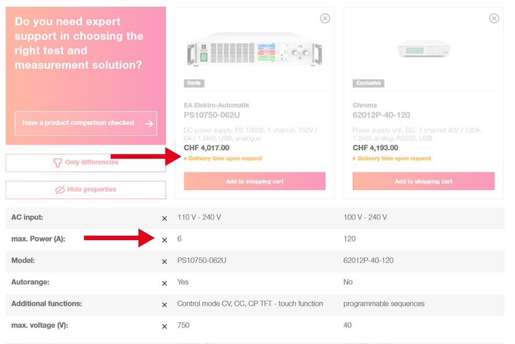Add Chroma 62012P-40-120 to shopping cart

coord(424,181)
